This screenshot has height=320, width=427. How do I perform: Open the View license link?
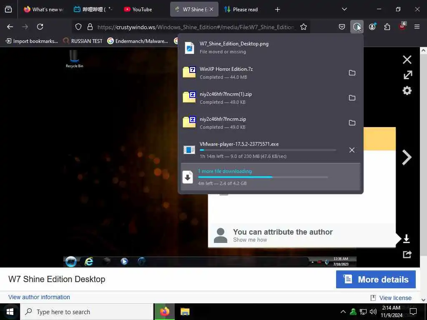tap(395, 298)
